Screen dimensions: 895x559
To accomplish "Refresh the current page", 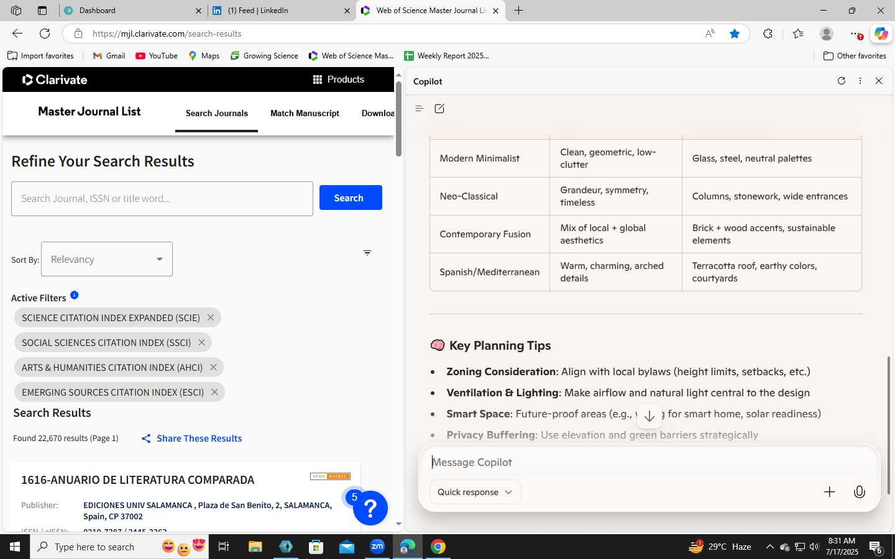I will click(x=45, y=34).
